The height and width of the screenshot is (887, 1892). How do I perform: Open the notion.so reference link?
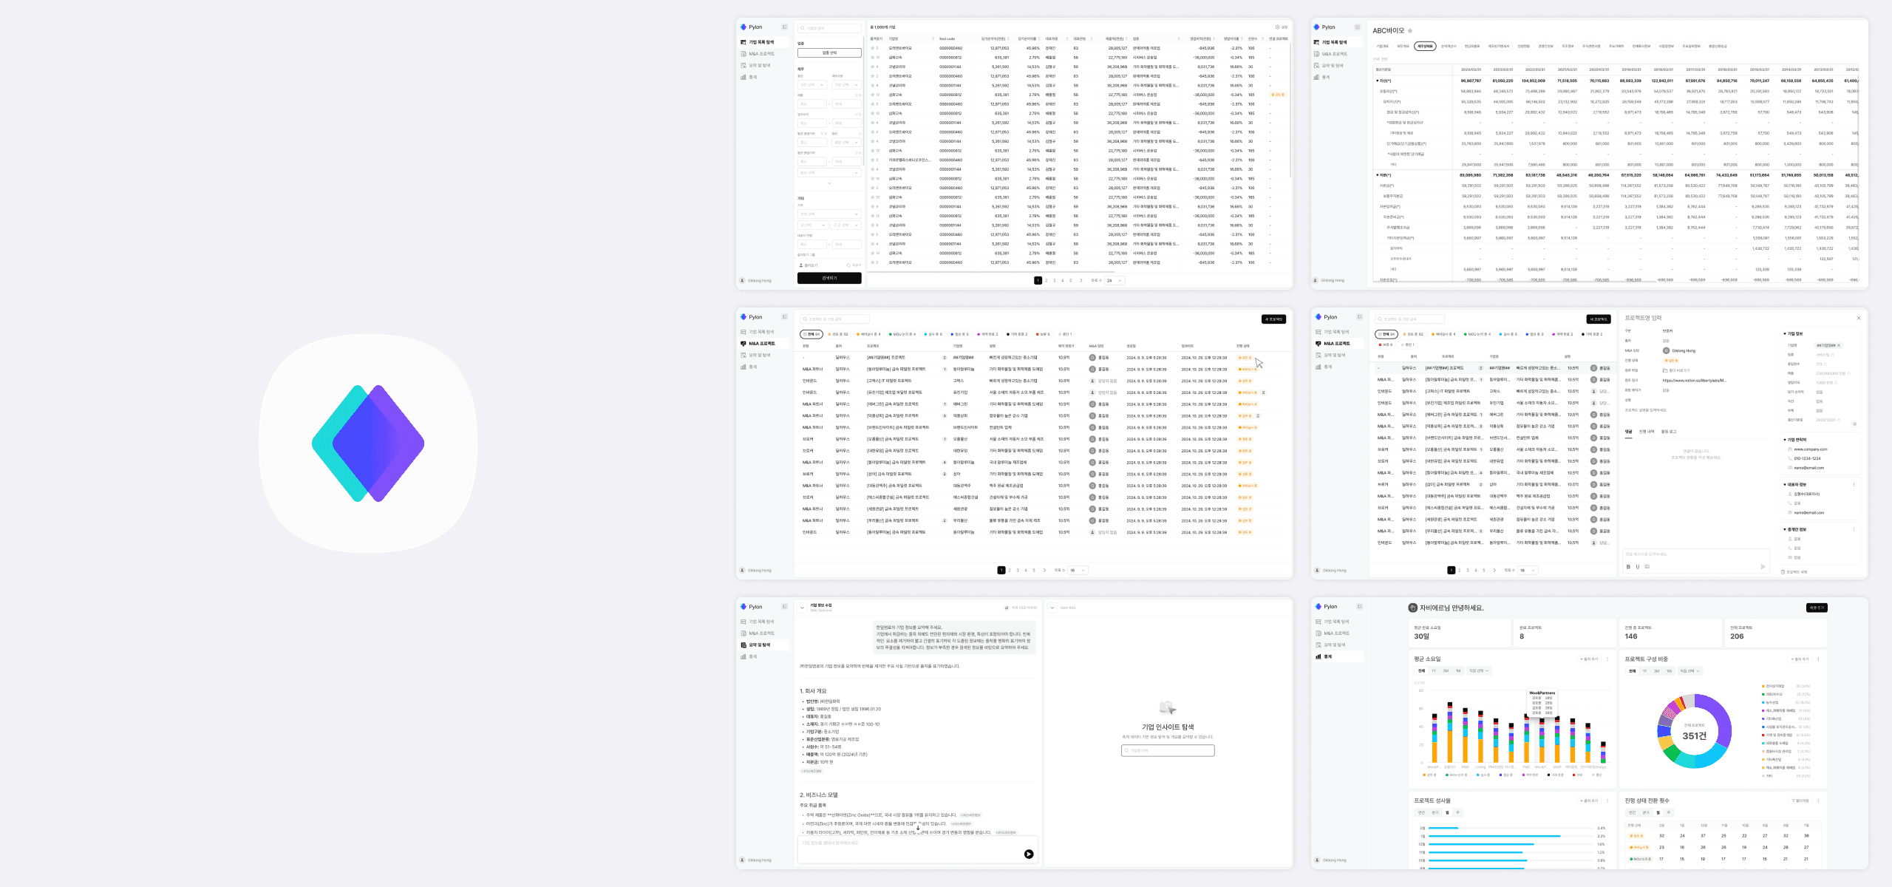click(1694, 381)
